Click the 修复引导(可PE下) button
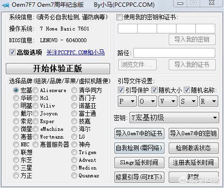The image size is (224, 188). [x=139, y=177]
